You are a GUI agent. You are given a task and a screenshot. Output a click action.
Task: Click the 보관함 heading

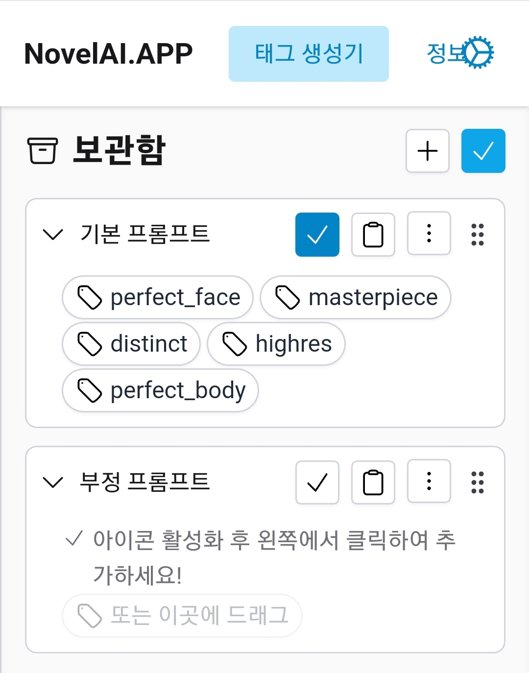[x=120, y=150]
